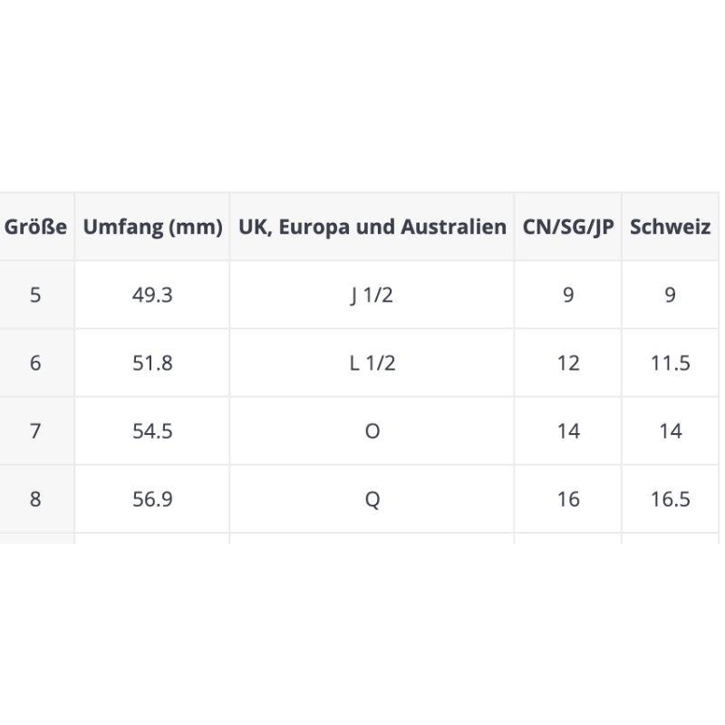Click the size 5 cell in Größe column

(35, 295)
